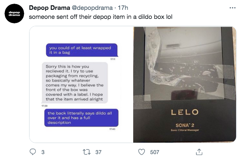
Task: Click the tweet text about depop item
Action: point(101,17)
